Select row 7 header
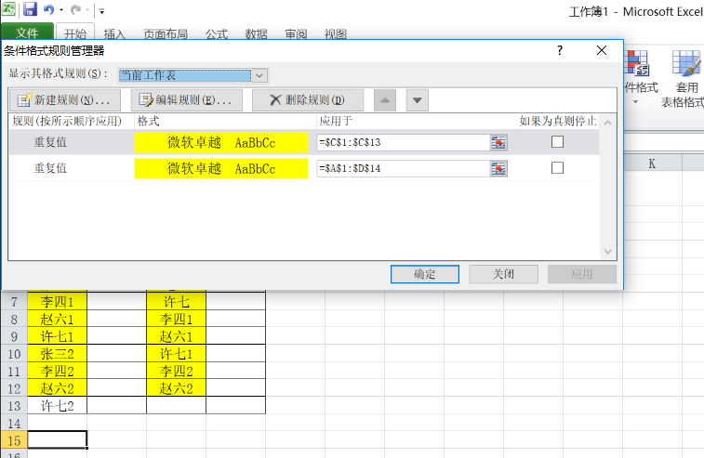This screenshot has width=704, height=458. (14, 302)
